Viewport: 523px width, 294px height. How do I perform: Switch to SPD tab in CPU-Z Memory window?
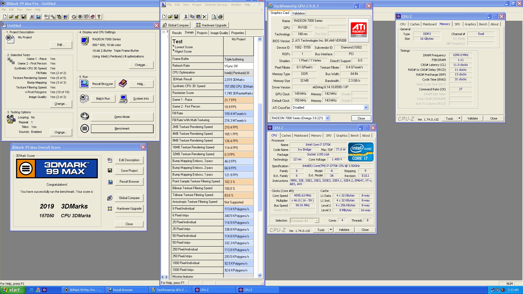[x=457, y=24]
